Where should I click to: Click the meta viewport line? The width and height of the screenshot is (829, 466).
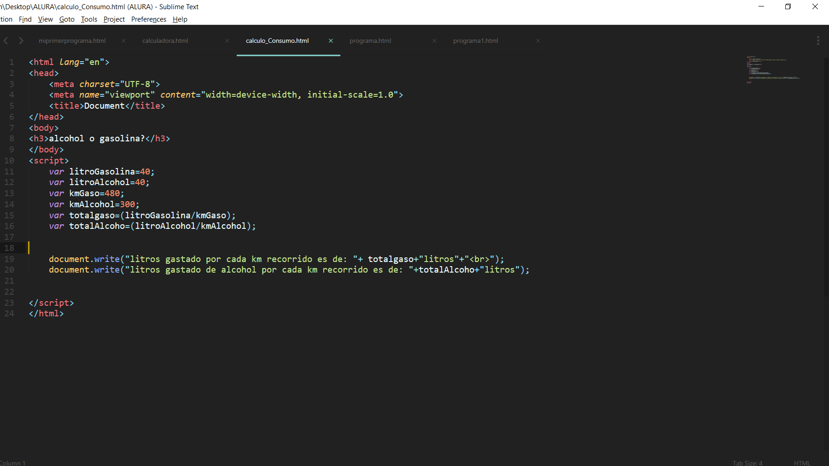click(x=226, y=95)
